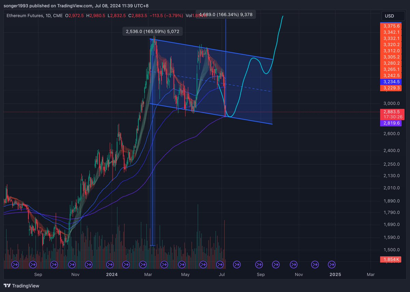Select the purple double-arrow marker near the 2024 label
410x292 pixels.
(110, 264)
